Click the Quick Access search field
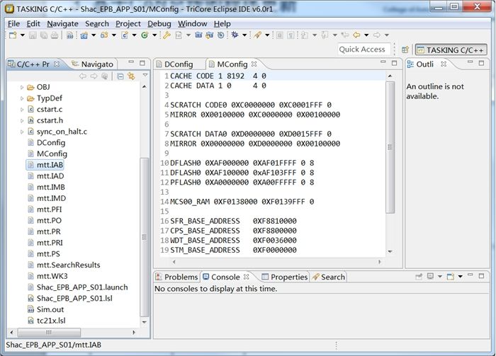The height and width of the screenshot is (356, 496). point(362,50)
